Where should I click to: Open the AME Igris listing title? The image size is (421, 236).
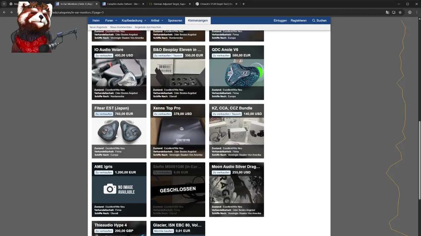(x=103, y=167)
